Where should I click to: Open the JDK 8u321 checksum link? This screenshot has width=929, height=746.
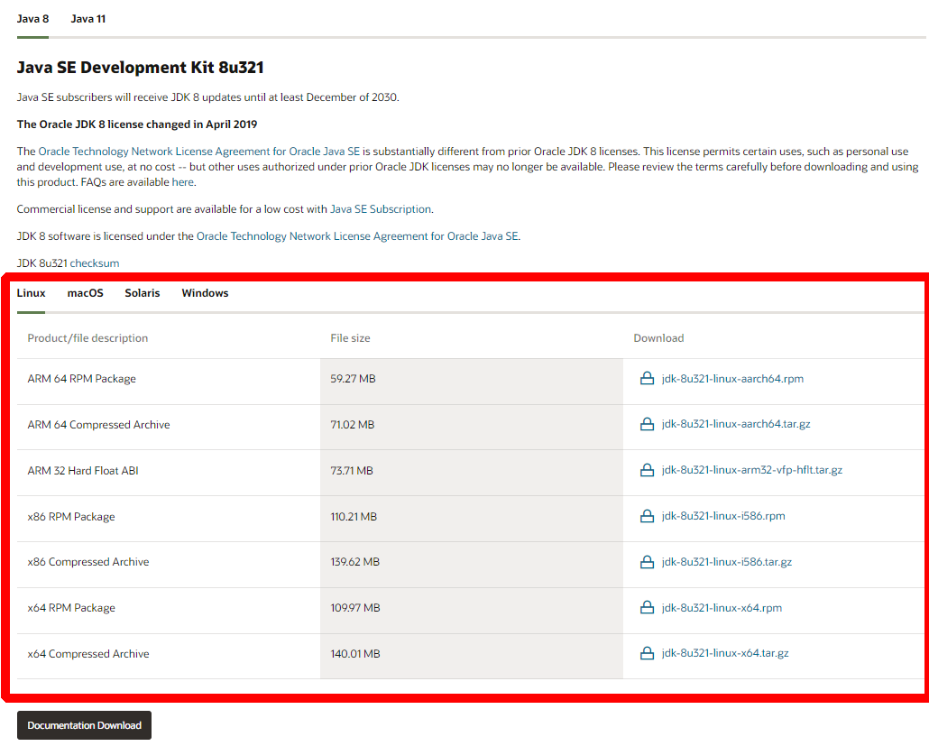click(94, 263)
